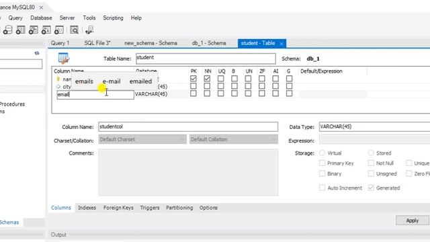Open the Indexes tab

tap(87, 208)
